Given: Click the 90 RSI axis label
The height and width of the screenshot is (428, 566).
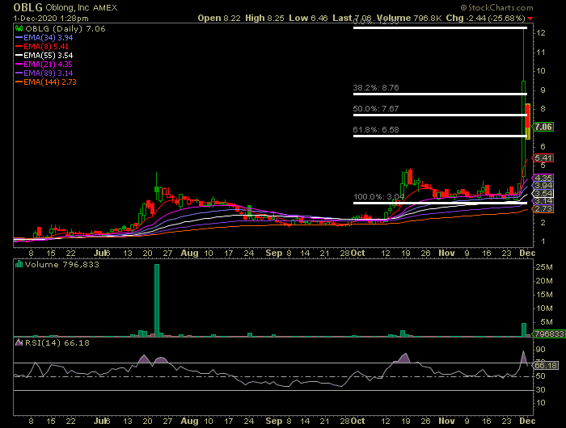Looking at the screenshot, I should click(x=541, y=350).
